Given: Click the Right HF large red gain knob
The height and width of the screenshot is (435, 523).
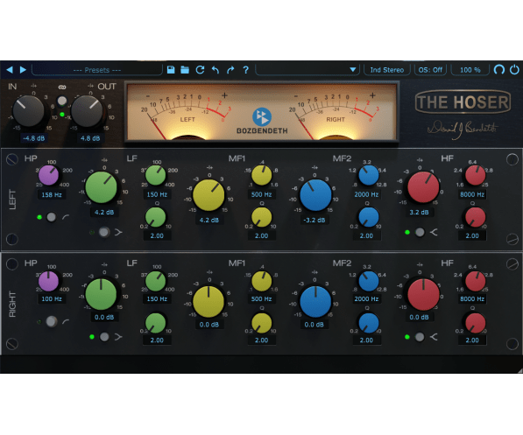Looking at the screenshot, I should click(x=423, y=295).
